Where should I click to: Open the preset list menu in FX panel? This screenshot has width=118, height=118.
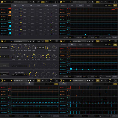pyautogui.click(x=33, y=41)
